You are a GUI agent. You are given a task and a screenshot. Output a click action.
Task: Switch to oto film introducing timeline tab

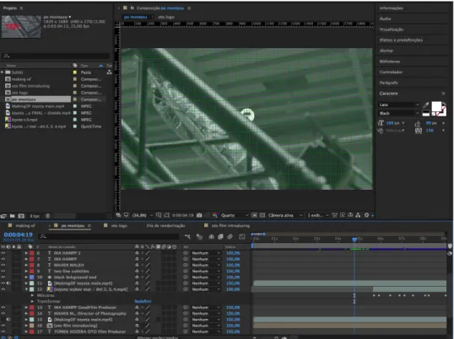coord(230,226)
